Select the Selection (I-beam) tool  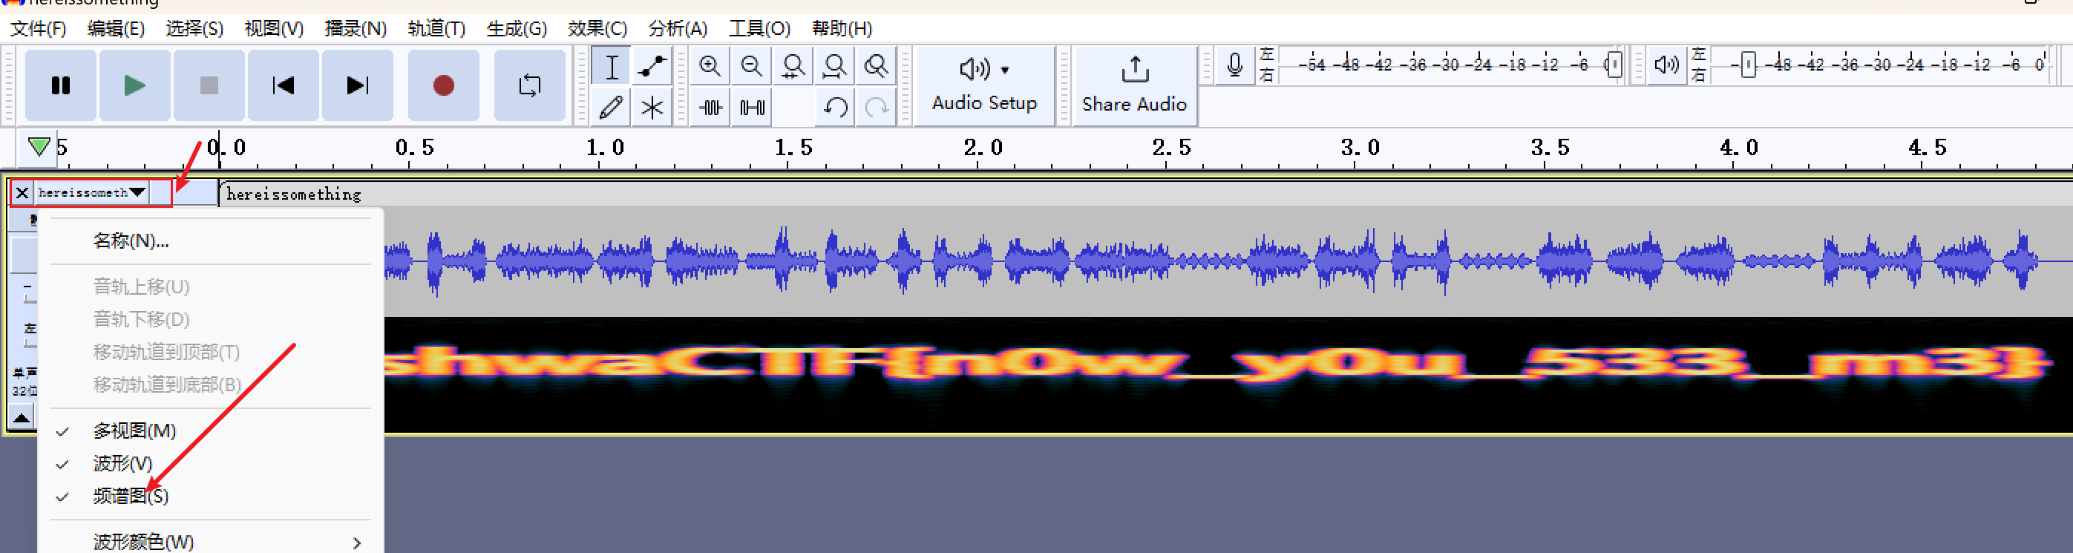(612, 66)
